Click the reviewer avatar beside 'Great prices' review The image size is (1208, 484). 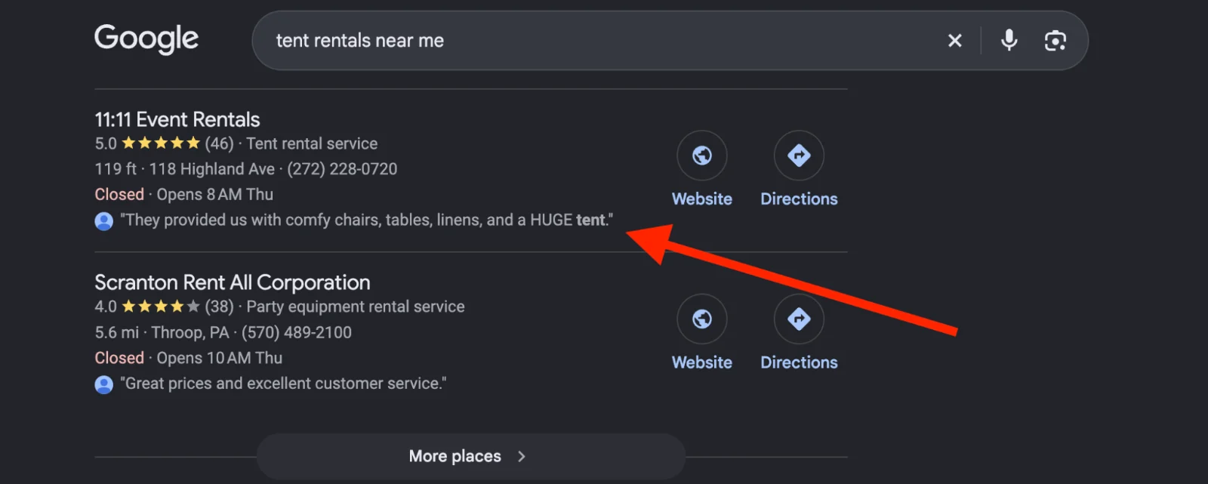104,384
